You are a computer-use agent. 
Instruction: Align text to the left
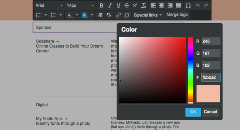[153, 6]
